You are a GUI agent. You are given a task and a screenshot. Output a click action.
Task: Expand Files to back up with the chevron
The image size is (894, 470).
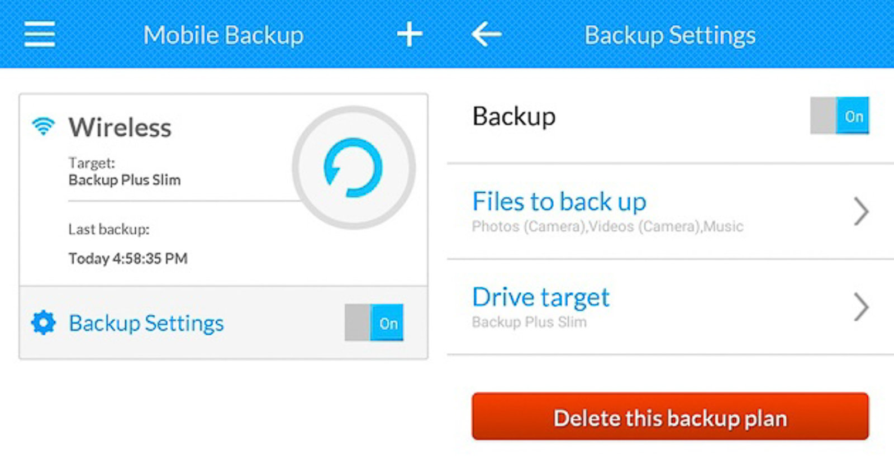(x=862, y=211)
